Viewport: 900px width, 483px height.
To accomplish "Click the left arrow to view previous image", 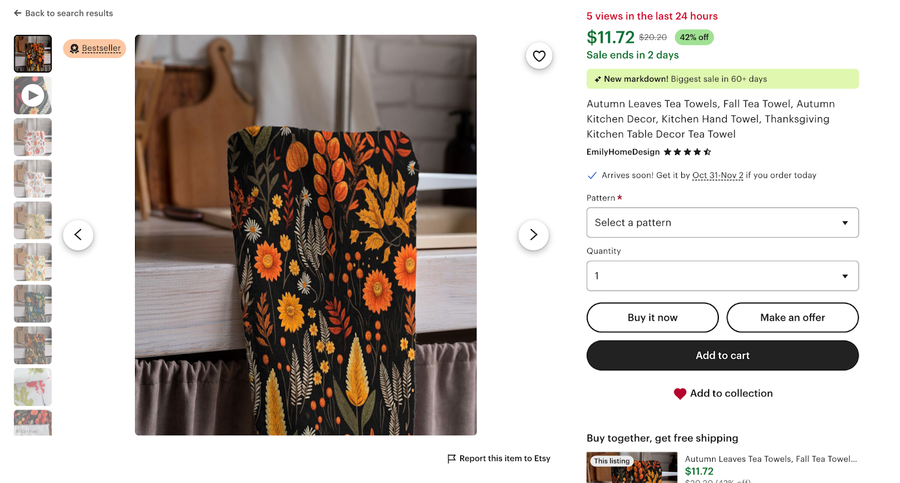I will (78, 235).
